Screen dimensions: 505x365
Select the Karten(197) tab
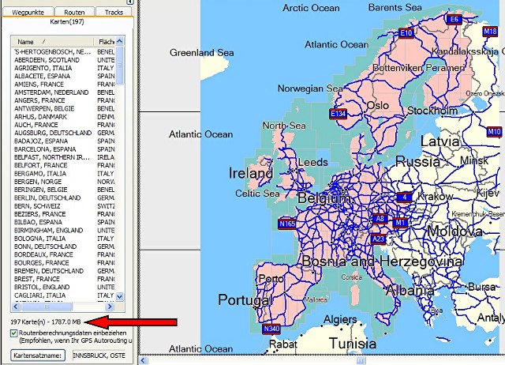67,21
